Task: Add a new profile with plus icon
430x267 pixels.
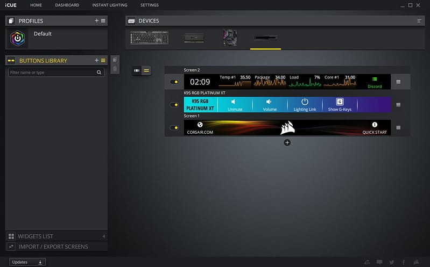Action: pos(96,20)
